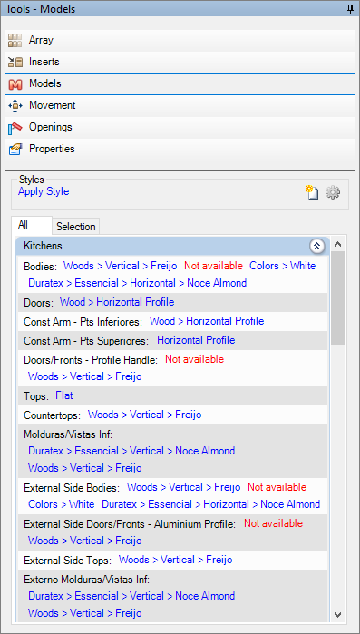Click the Movement arrows icon
The image size is (360, 634).
[x=15, y=106]
